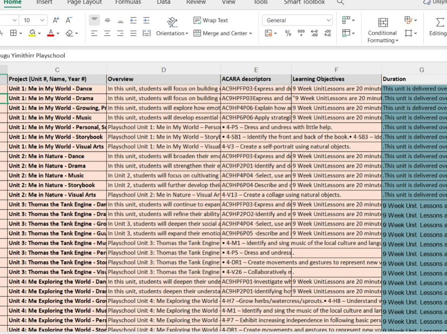This screenshot has height=334, width=447.
Task: Click the Decrease Font Size icon
Action: (69, 20)
